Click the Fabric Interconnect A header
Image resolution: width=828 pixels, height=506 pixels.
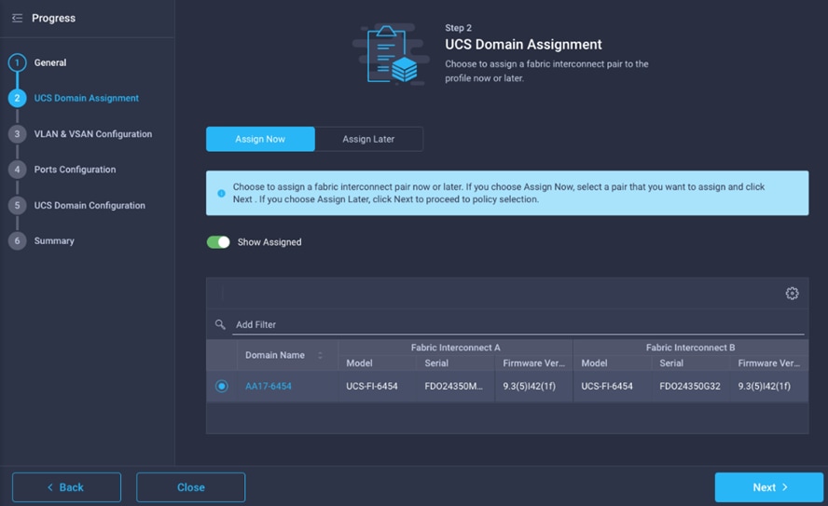coord(456,348)
